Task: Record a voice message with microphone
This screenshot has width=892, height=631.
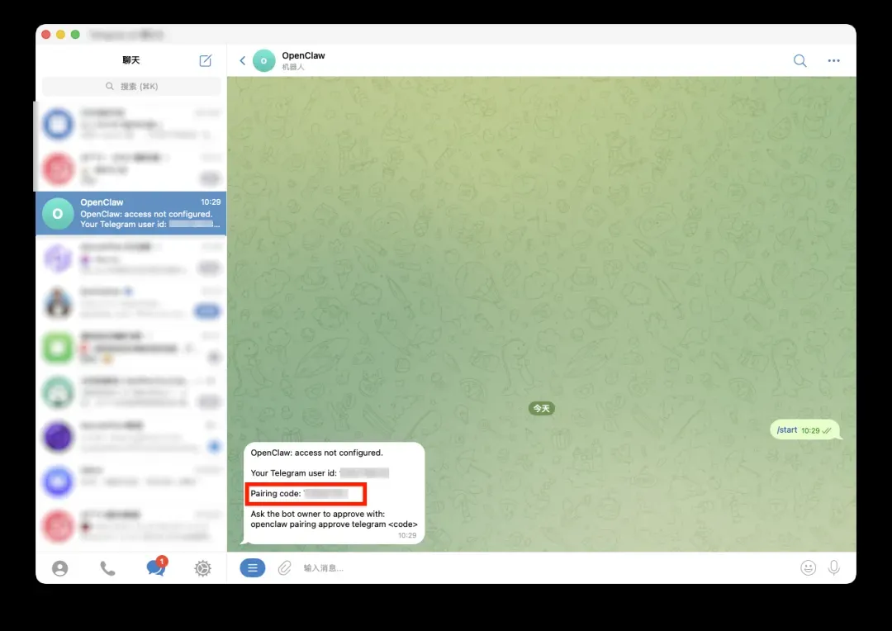Action: click(833, 567)
